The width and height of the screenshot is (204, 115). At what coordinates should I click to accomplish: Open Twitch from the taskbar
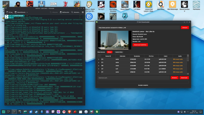click(x=53, y=112)
